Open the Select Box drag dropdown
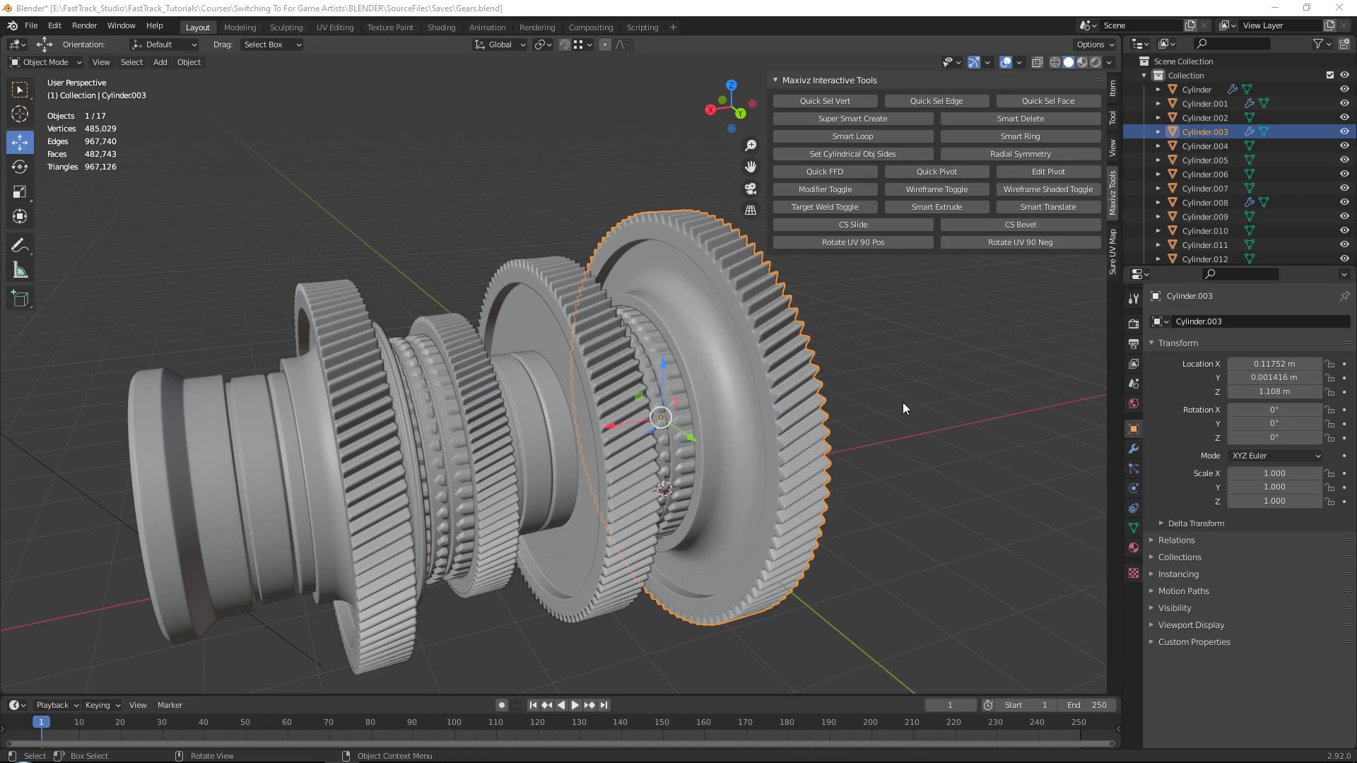The width and height of the screenshot is (1357, 763). [271, 45]
